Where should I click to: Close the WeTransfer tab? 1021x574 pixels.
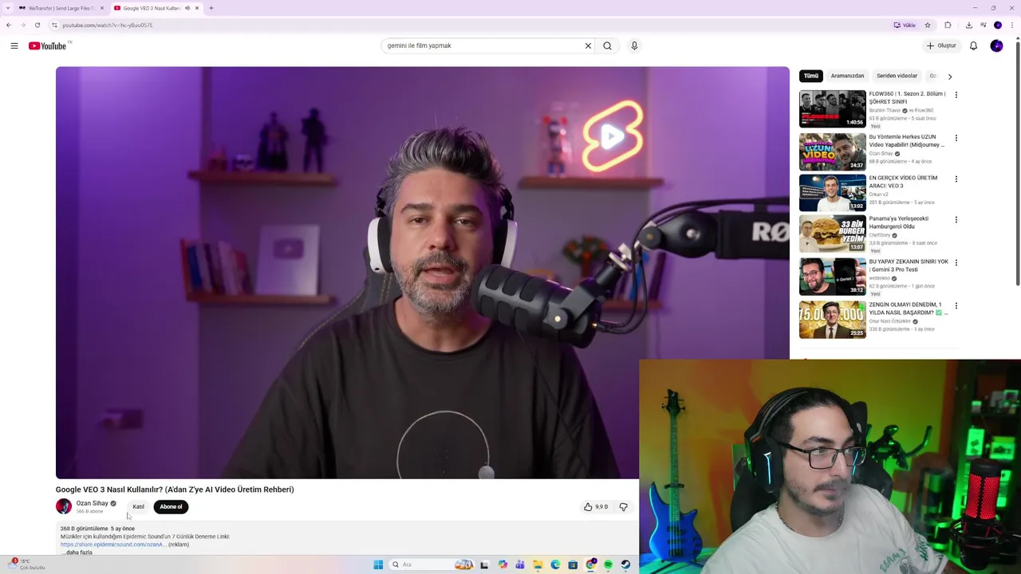(102, 8)
